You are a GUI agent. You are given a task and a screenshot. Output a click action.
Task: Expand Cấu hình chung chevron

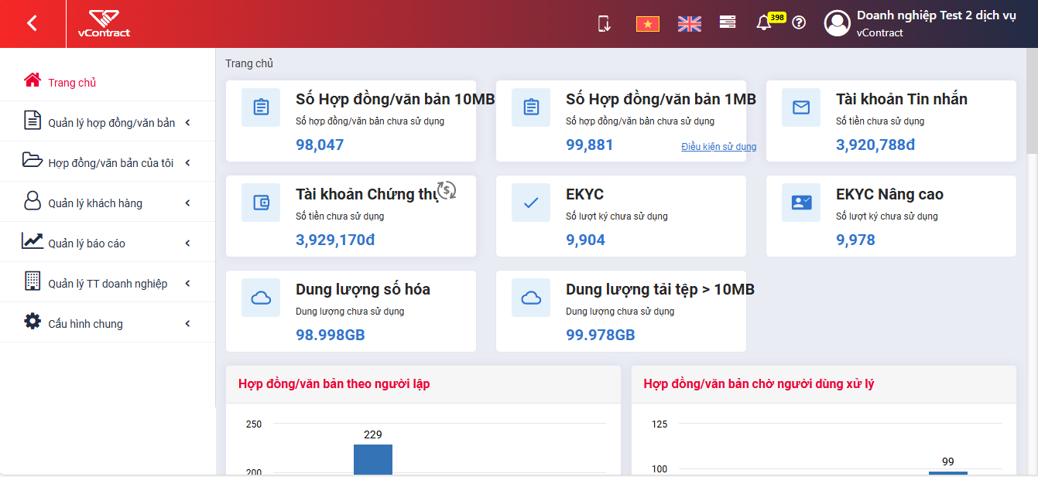[x=187, y=324]
